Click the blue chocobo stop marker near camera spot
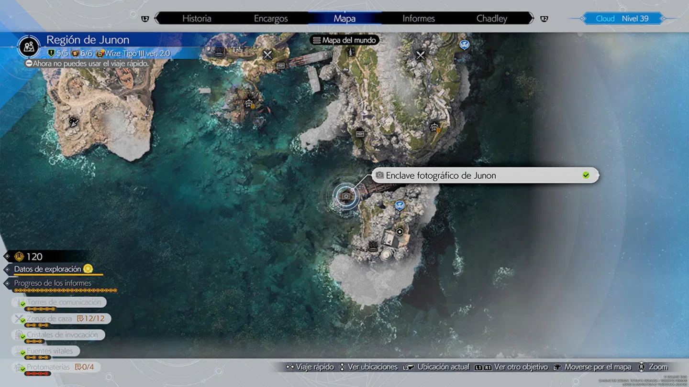Screen dimensions: 689x387 pos(400,206)
